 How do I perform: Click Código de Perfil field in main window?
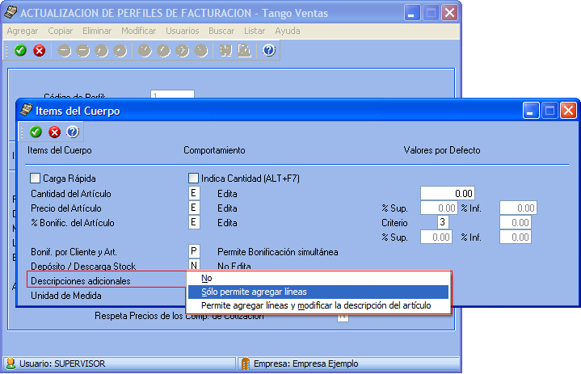(172, 95)
